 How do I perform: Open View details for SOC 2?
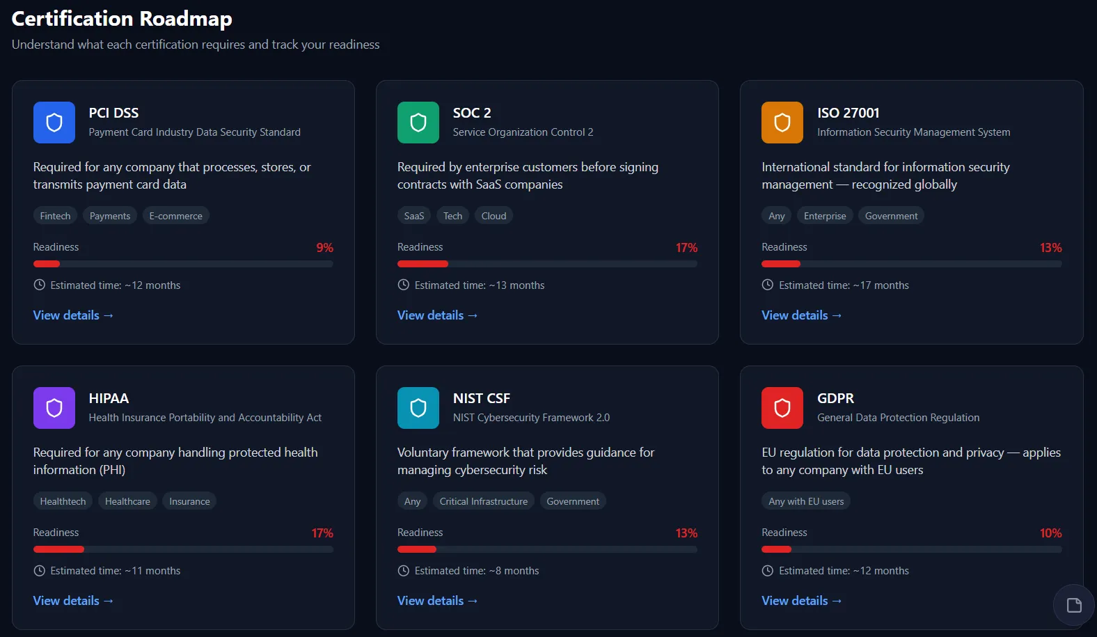coord(437,315)
